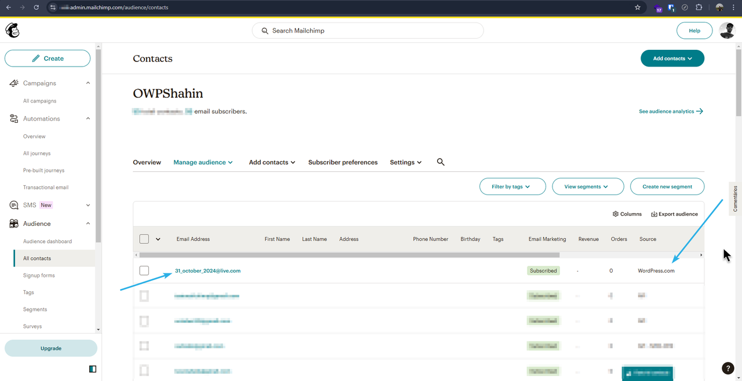Open Segments sidebar item
742x381 pixels.
coord(35,309)
